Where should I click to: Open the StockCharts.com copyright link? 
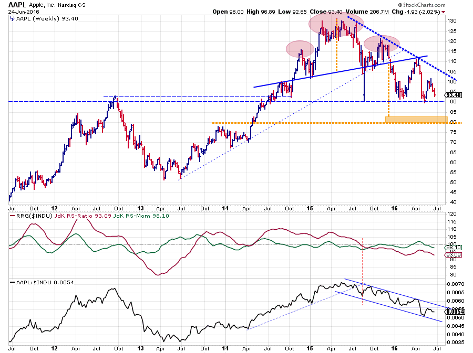pos(421,5)
